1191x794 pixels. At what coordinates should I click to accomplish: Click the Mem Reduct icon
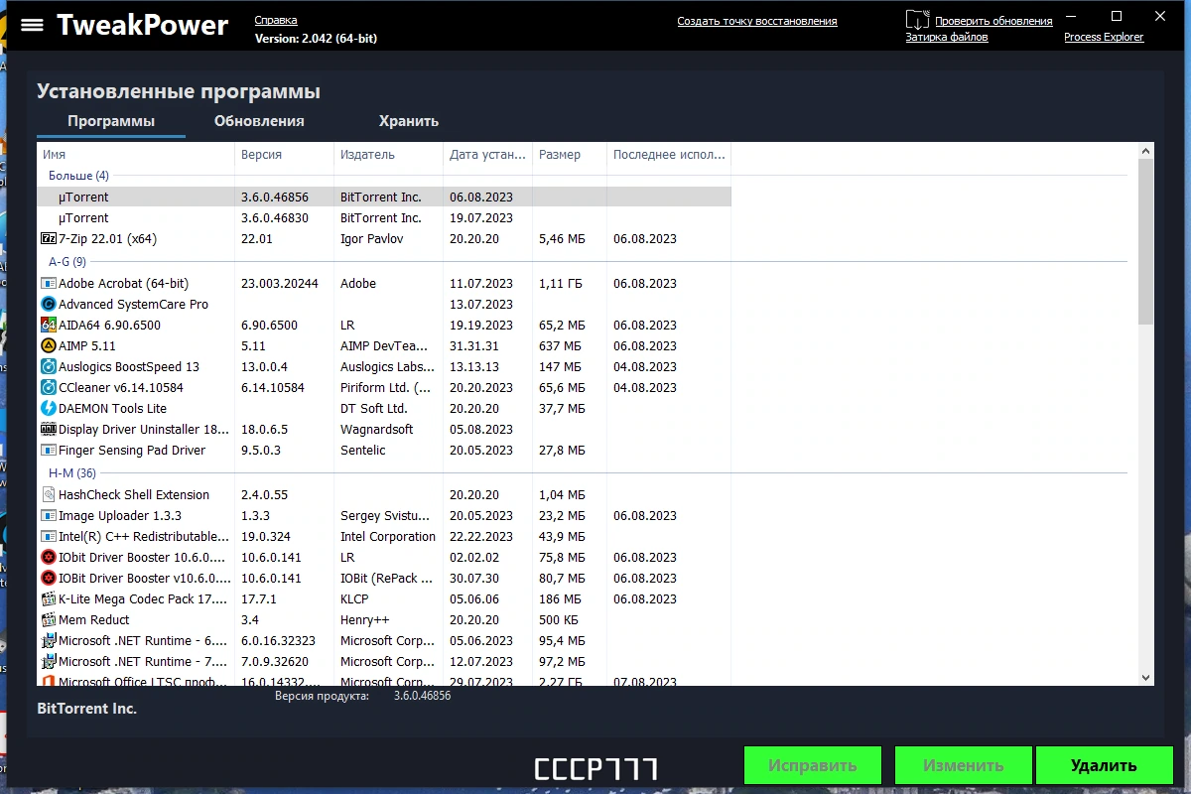tap(49, 620)
